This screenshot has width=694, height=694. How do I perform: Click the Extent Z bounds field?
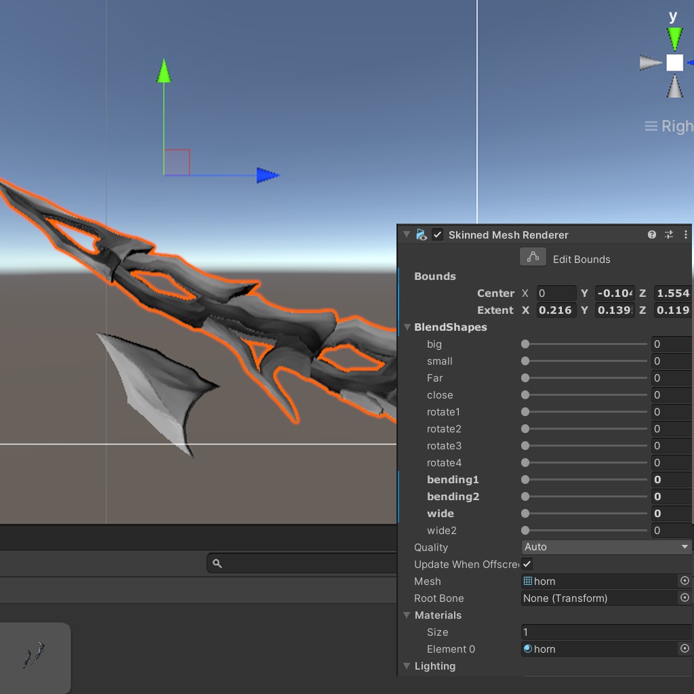pyautogui.click(x=673, y=310)
